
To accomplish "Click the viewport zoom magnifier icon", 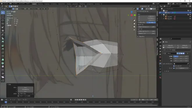I will click(x=134, y=21).
